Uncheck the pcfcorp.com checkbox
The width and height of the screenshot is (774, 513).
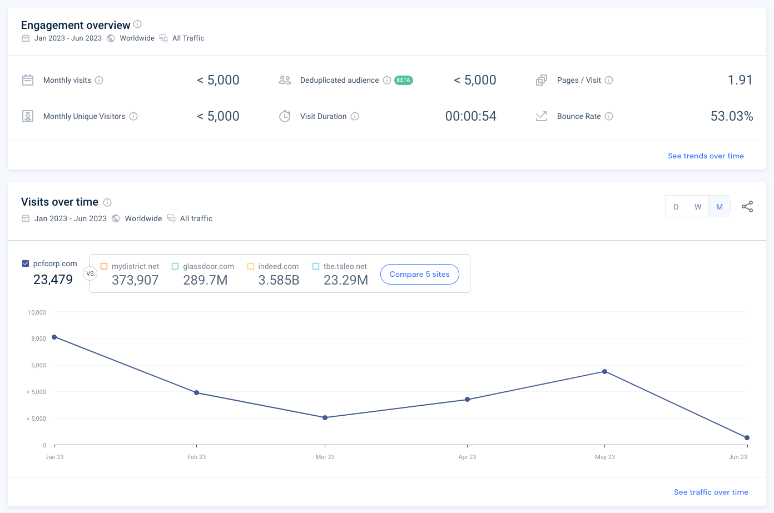26,263
